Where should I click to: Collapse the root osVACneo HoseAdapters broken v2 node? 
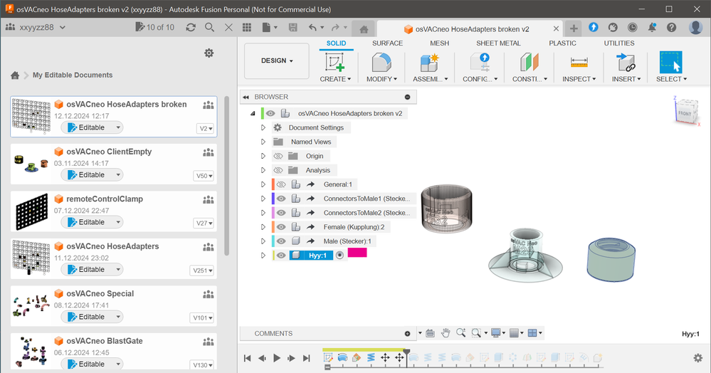coord(253,113)
